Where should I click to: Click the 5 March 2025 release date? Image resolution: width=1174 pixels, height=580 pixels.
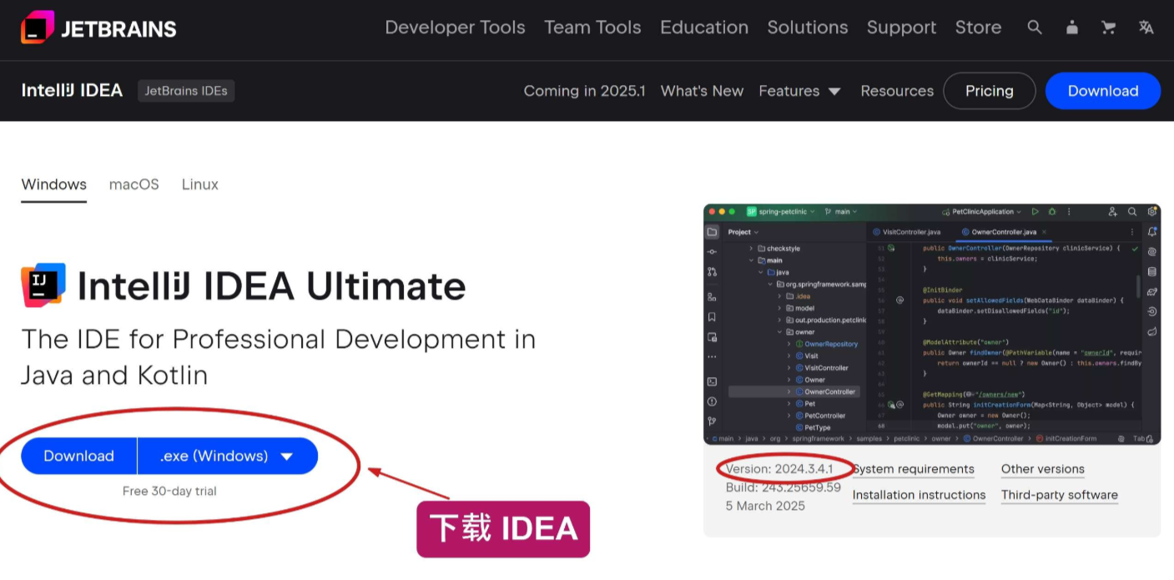tap(765, 506)
